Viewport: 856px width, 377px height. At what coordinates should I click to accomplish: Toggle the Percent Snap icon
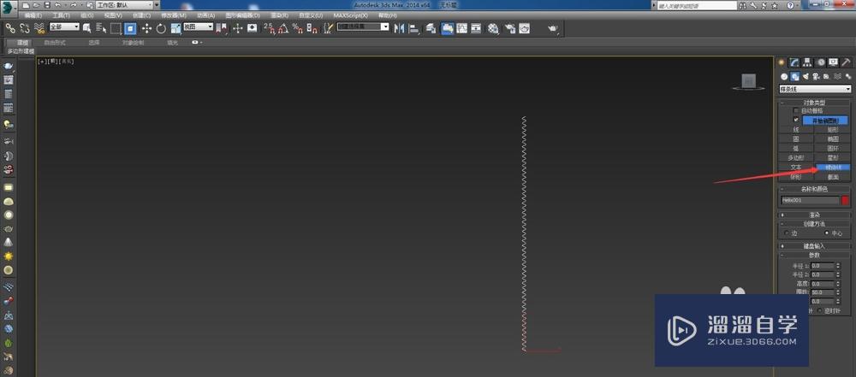[298, 28]
